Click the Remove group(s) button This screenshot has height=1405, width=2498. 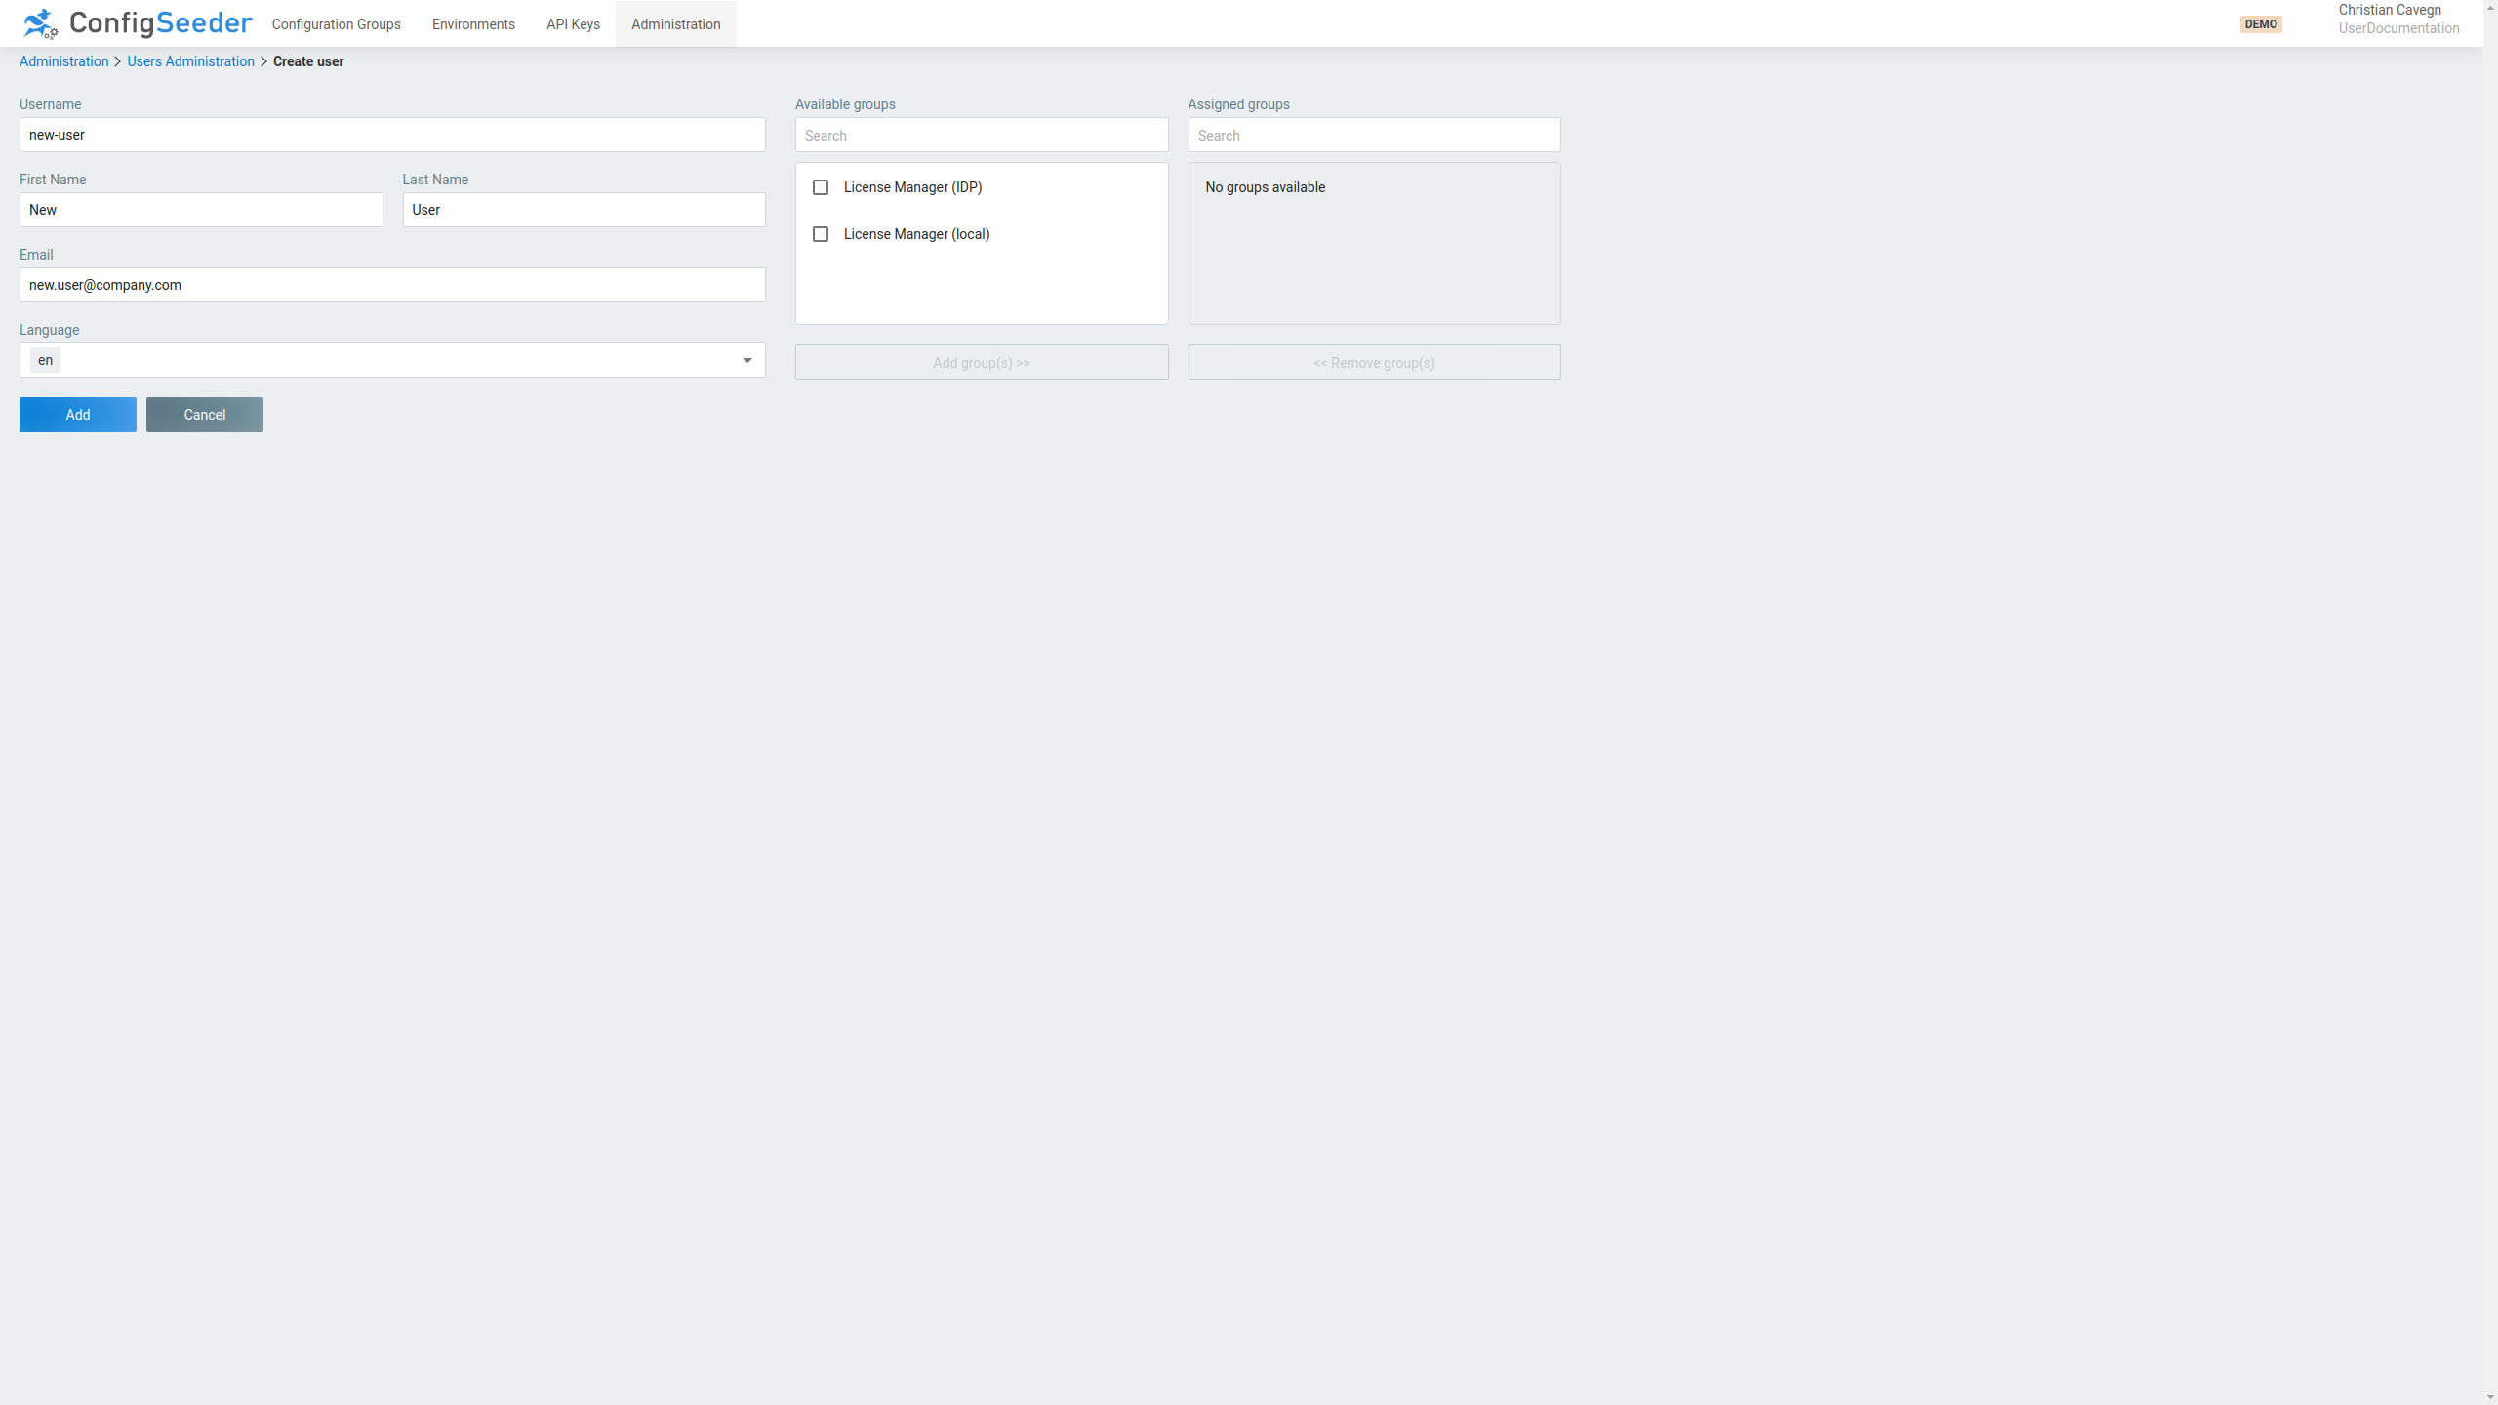[x=1374, y=362]
